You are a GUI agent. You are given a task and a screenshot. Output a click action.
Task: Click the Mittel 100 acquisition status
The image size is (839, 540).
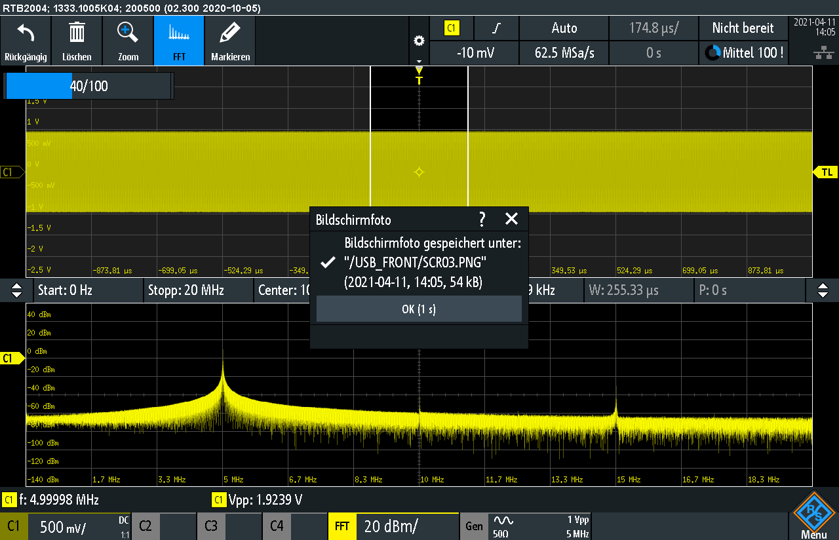(744, 53)
